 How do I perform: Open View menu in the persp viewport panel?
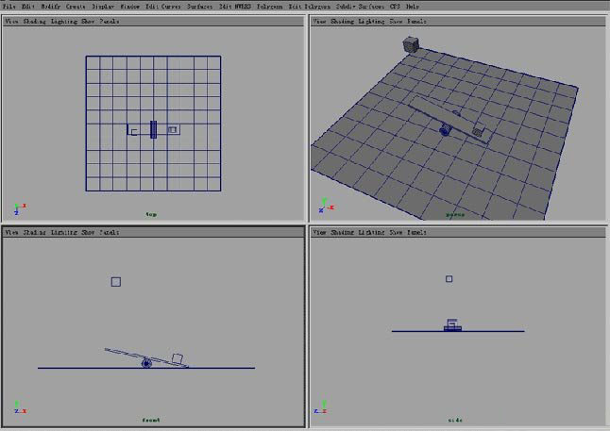319,22
